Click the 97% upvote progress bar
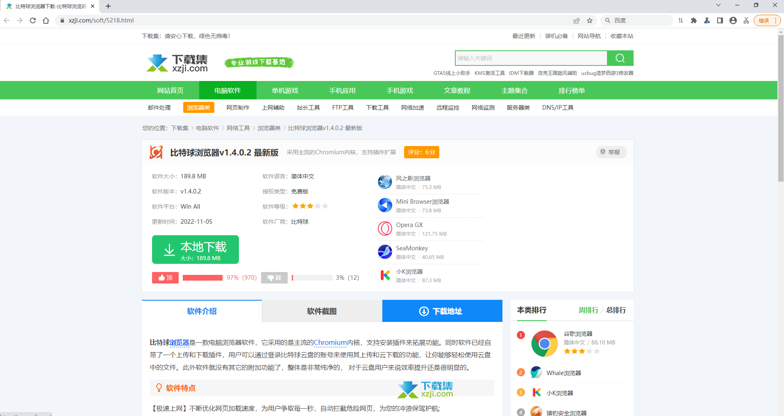Viewport: 784px width, 416px height. [202, 278]
